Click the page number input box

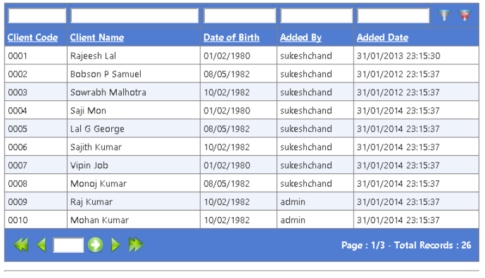click(x=68, y=245)
